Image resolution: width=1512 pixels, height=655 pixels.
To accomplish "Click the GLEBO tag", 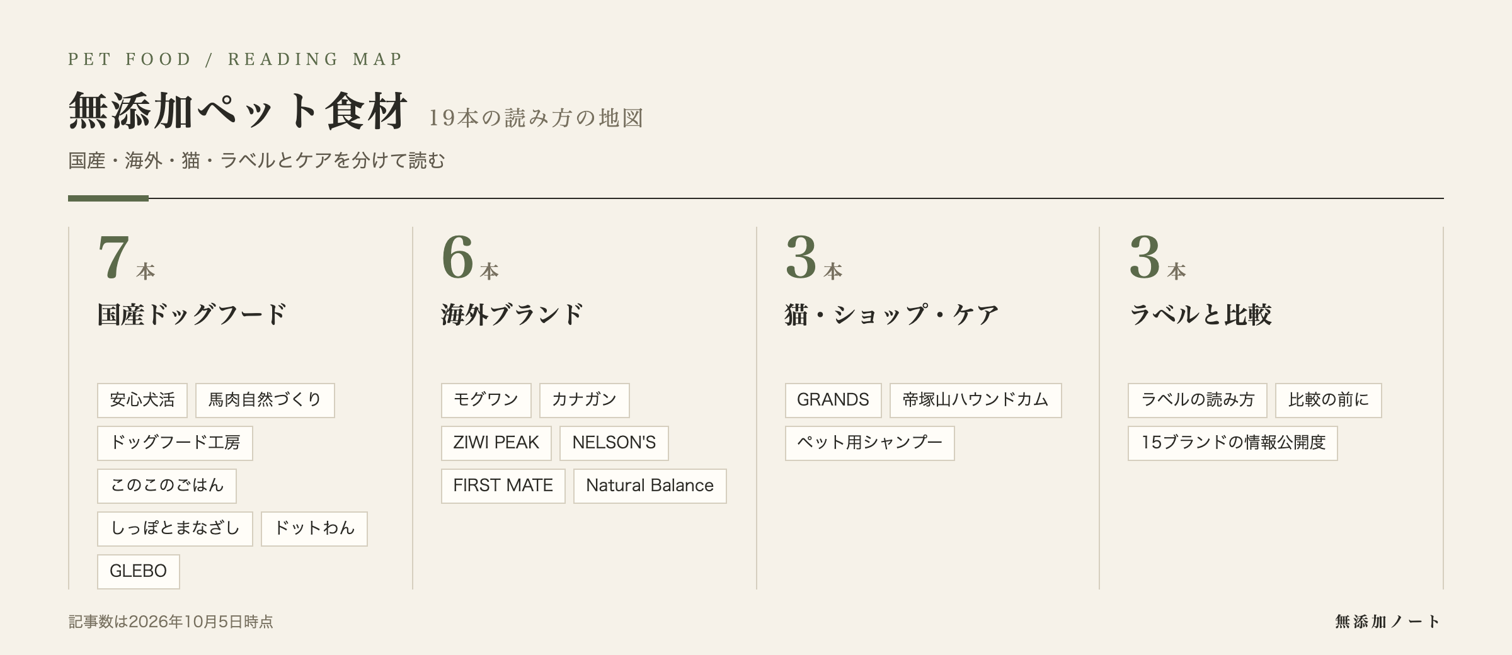I will [138, 571].
